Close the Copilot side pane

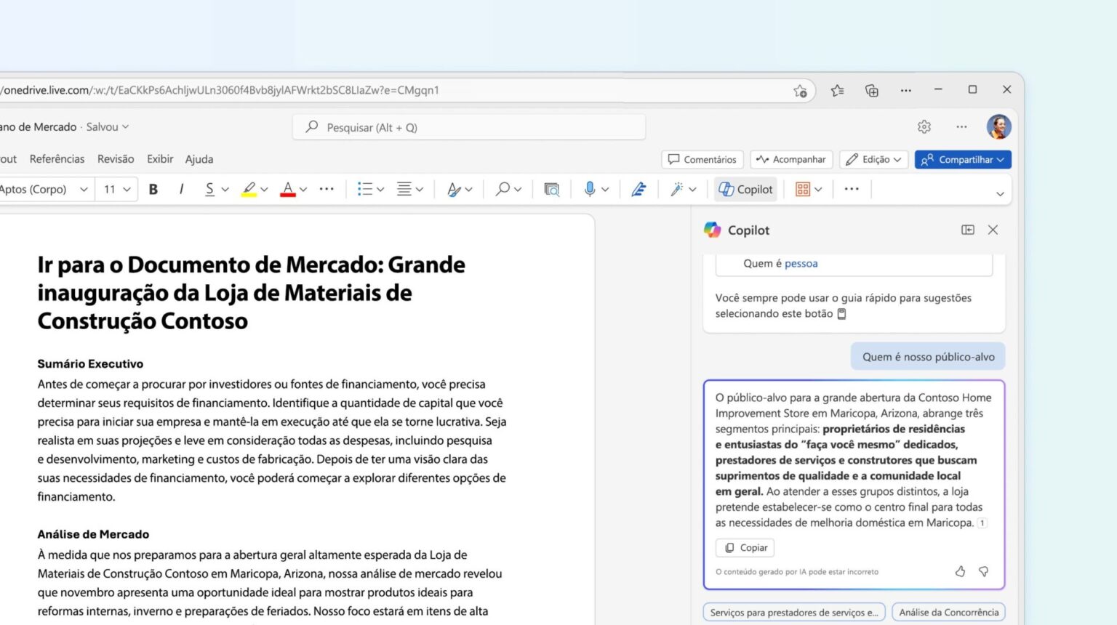[993, 230]
